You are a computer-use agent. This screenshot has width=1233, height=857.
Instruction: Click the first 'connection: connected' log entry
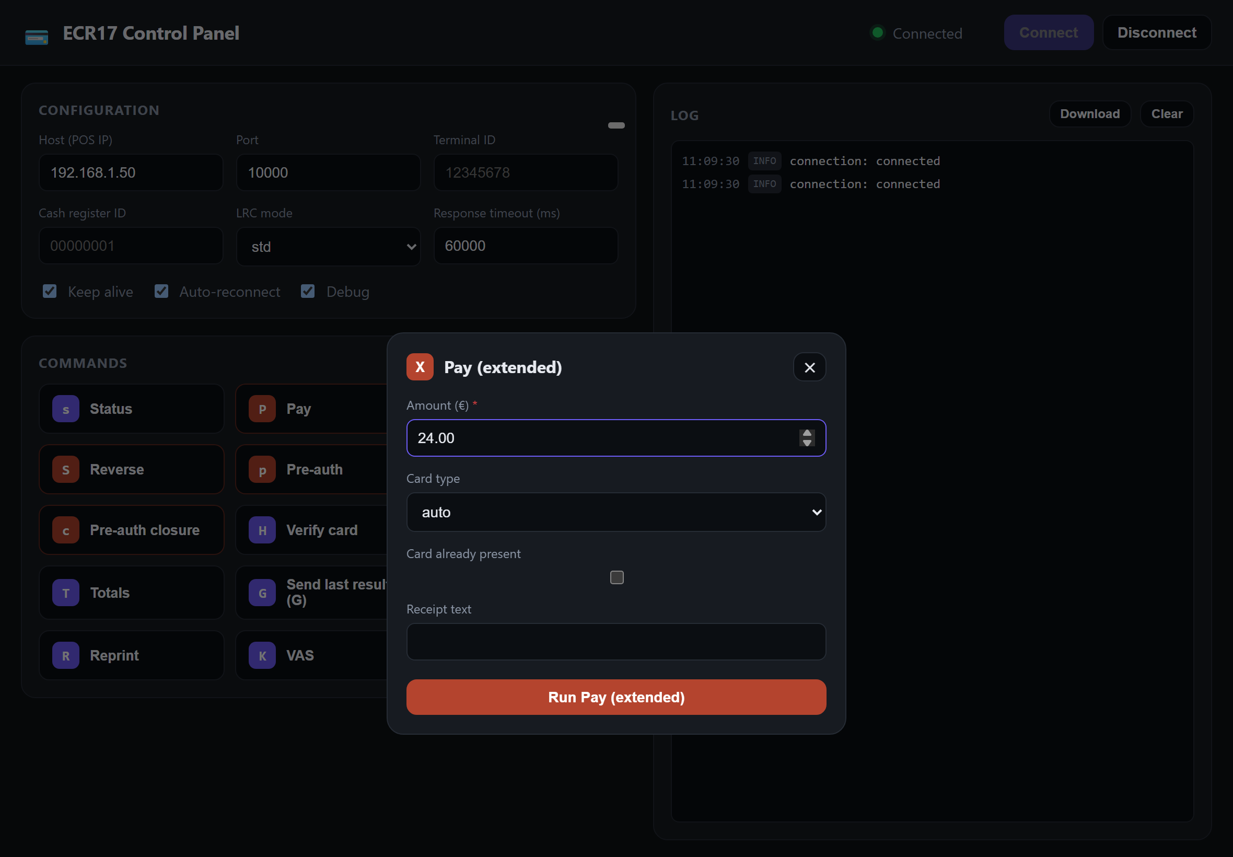click(x=865, y=161)
